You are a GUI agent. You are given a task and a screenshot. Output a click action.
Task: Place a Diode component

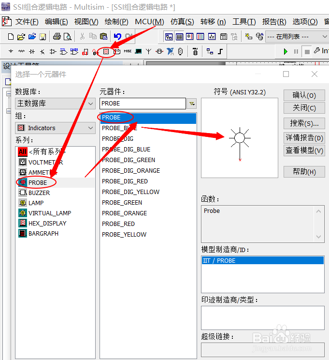point(32,51)
